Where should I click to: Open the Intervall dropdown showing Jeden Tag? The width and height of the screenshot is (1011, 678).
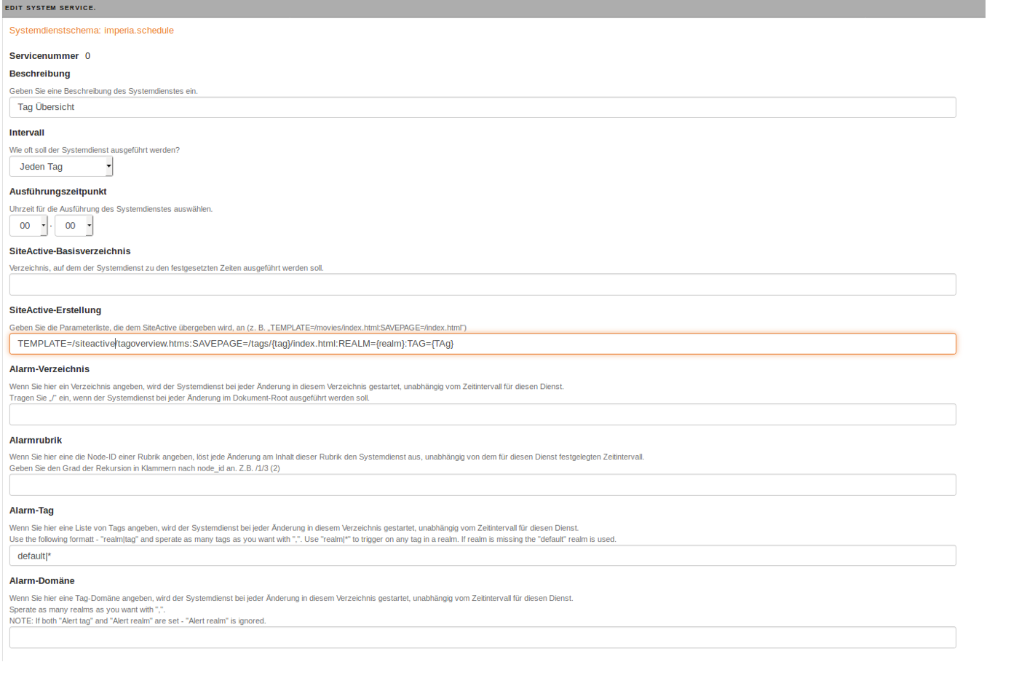[61, 167]
